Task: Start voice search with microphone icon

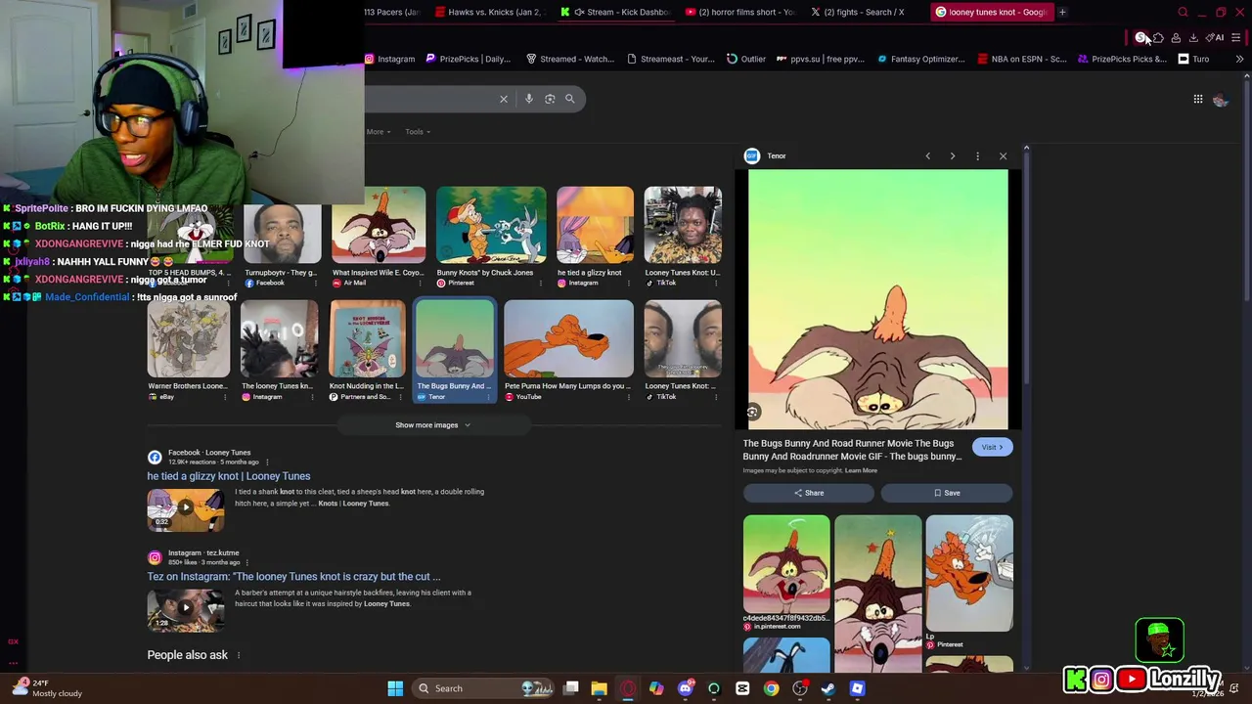Action: coord(529,99)
